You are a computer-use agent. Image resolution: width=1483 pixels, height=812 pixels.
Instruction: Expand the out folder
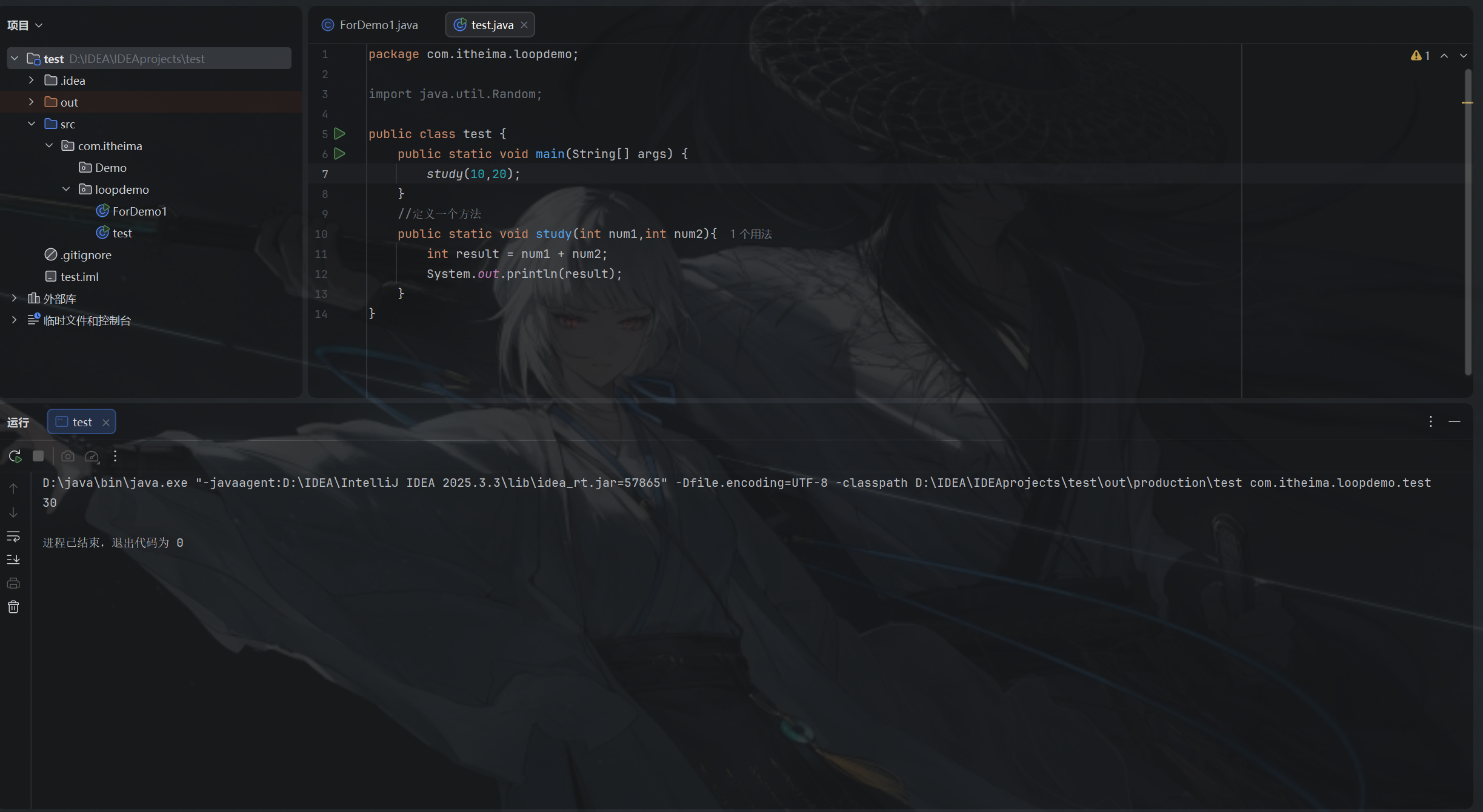click(x=32, y=102)
